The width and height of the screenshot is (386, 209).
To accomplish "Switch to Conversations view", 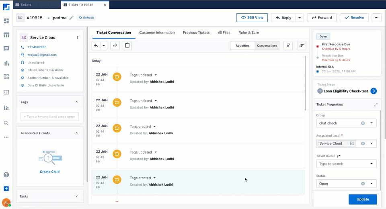I will (x=267, y=45).
